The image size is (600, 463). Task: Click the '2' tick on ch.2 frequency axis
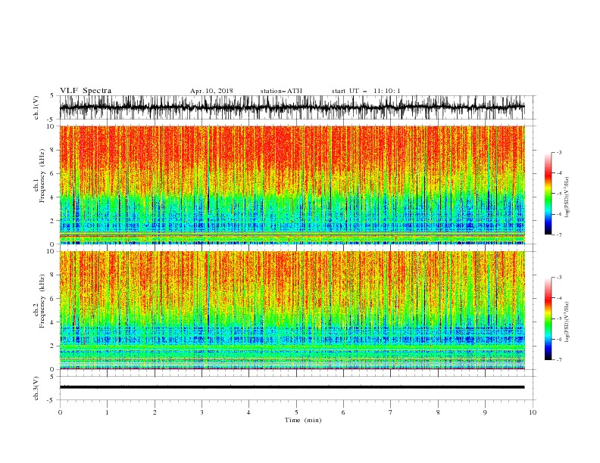coord(53,346)
